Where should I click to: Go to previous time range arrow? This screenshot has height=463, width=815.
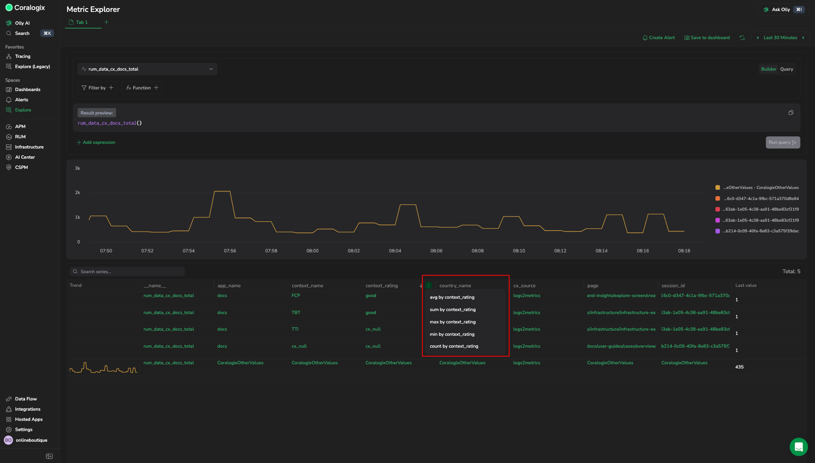point(758,37)
